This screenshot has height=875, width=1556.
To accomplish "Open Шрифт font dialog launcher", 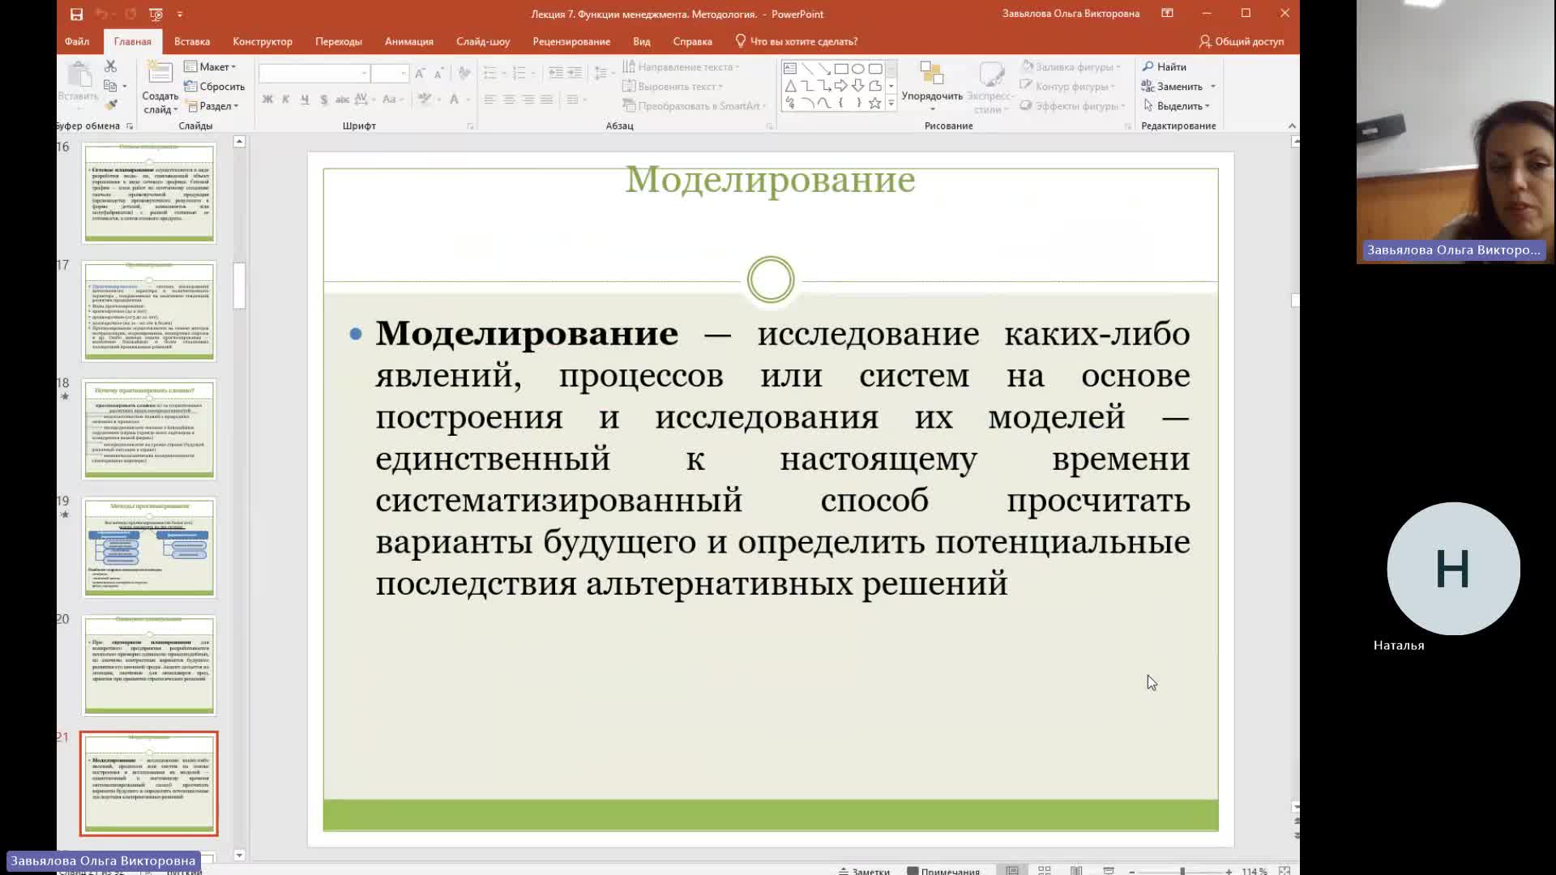I will pos(470,126).
